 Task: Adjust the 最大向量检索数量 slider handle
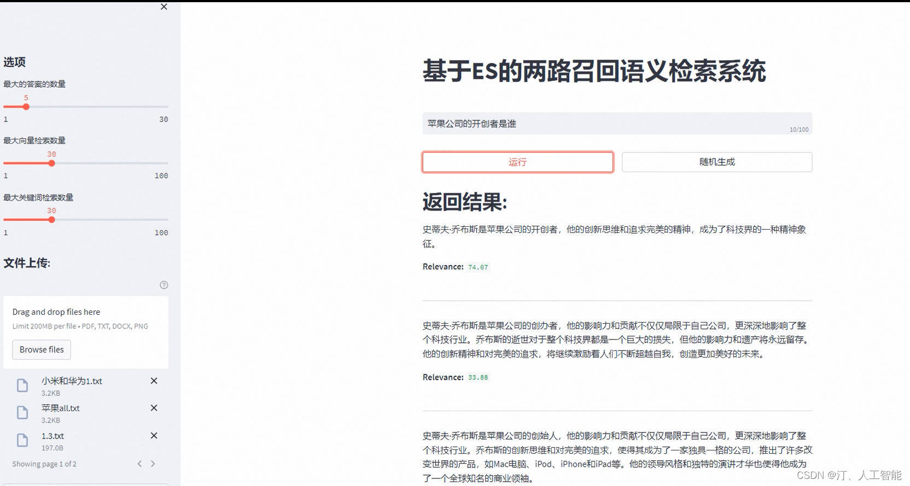point(51,163)
